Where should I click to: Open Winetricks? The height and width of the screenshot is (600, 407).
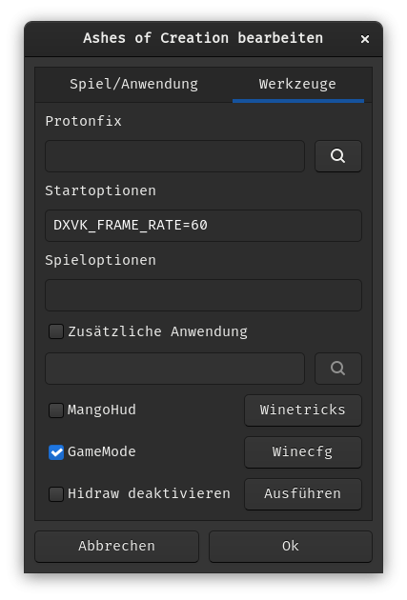click(303, 410)
